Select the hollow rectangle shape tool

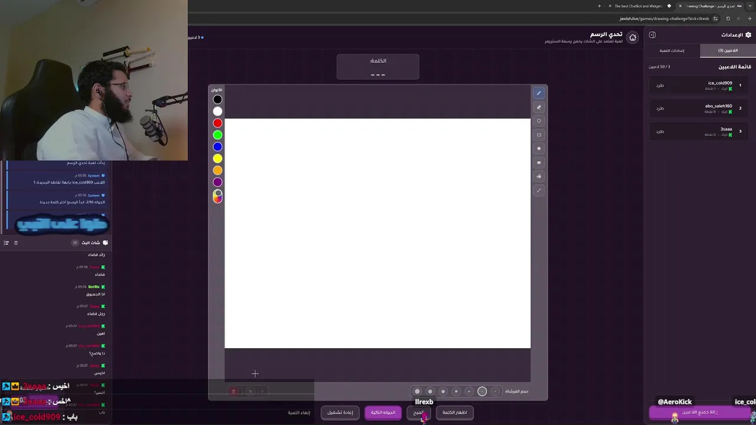pos(539,135)
